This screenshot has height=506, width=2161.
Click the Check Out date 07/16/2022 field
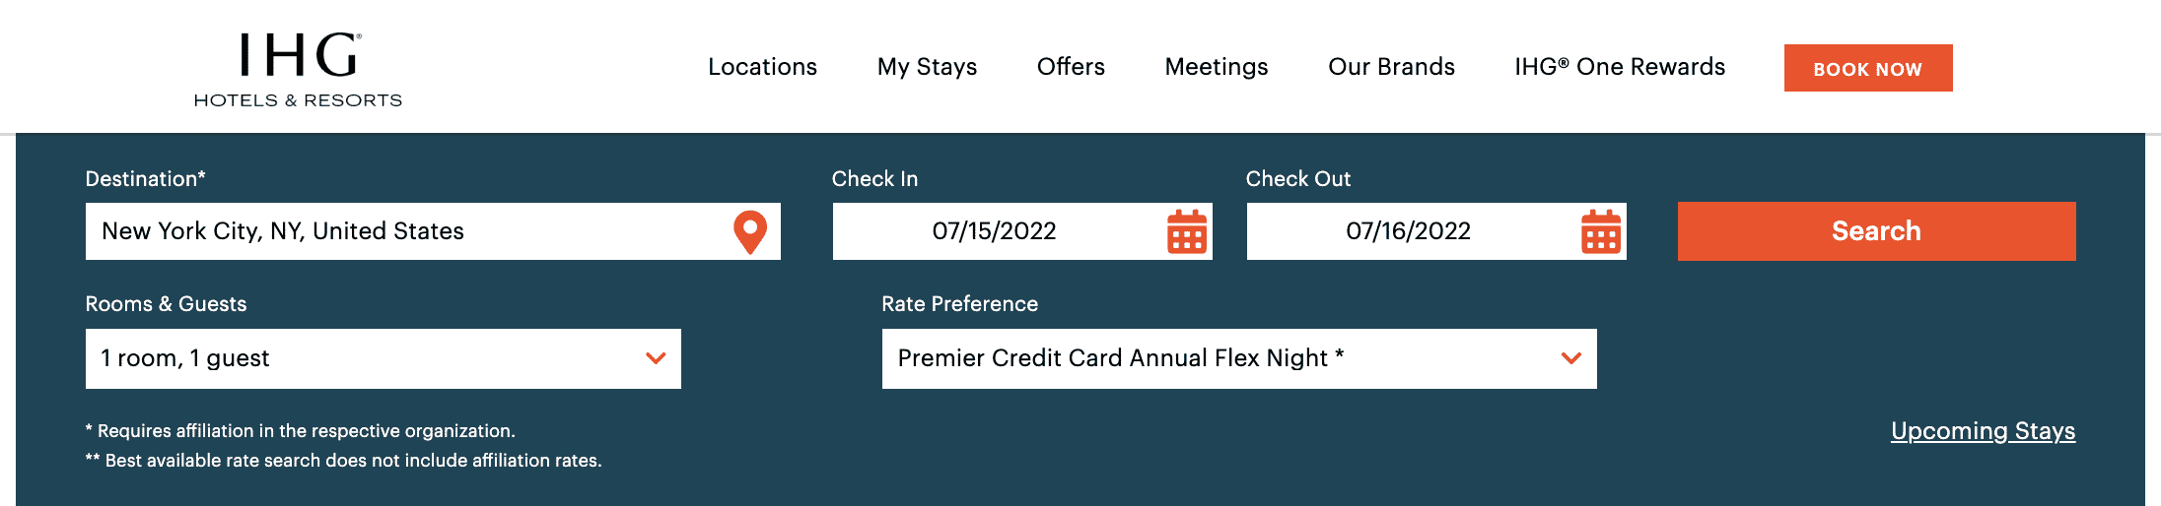coord(1408,231)
